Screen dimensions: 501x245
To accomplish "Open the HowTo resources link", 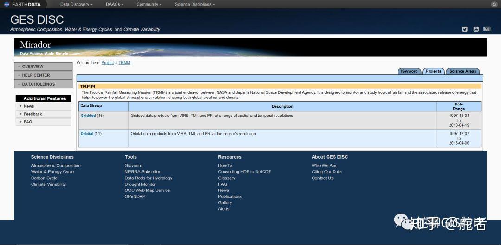I will pyautogui.click(x=225, y=165).
